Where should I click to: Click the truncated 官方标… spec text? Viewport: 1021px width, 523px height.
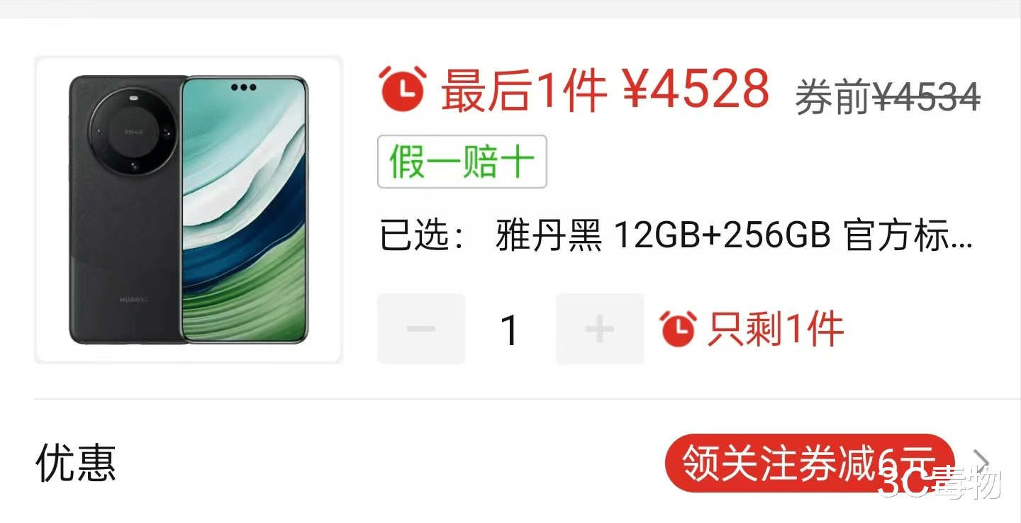coord(909,236)
